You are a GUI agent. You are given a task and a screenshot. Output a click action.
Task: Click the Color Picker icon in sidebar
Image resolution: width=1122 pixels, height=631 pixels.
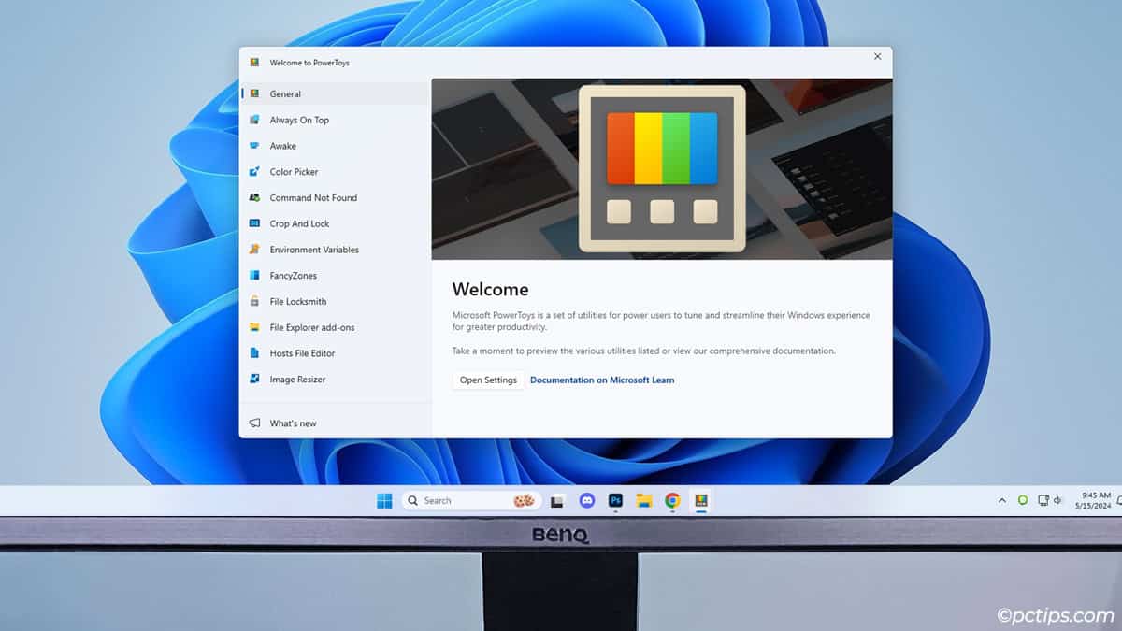pos(254,172)
